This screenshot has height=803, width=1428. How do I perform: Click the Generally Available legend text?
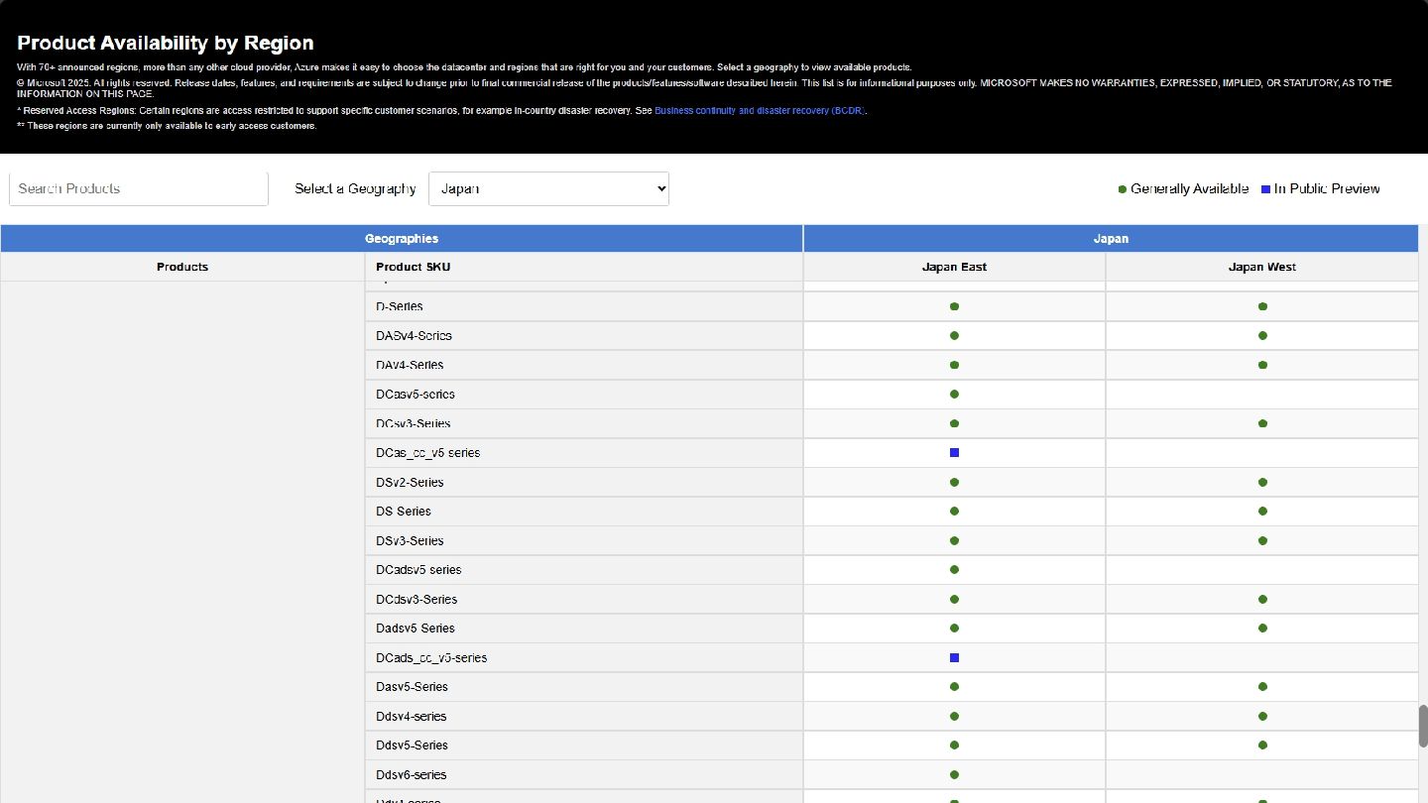[1189, 189]
